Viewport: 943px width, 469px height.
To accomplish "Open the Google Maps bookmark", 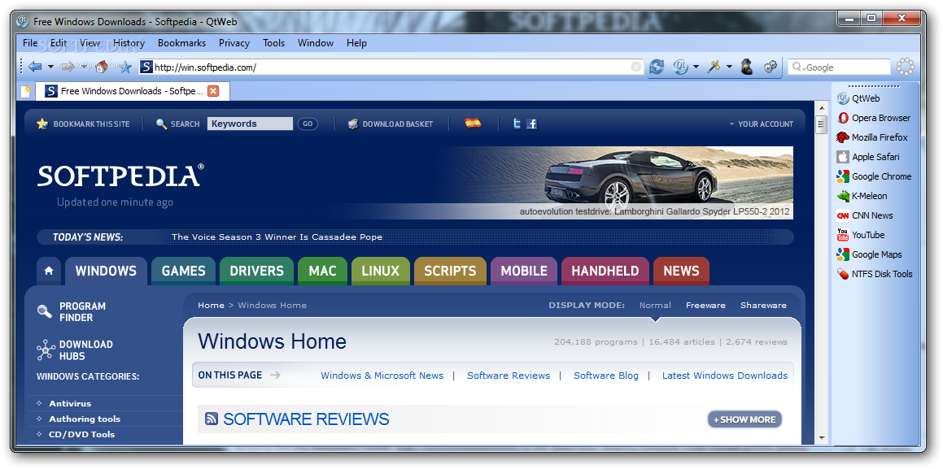I will click(869, 254).
